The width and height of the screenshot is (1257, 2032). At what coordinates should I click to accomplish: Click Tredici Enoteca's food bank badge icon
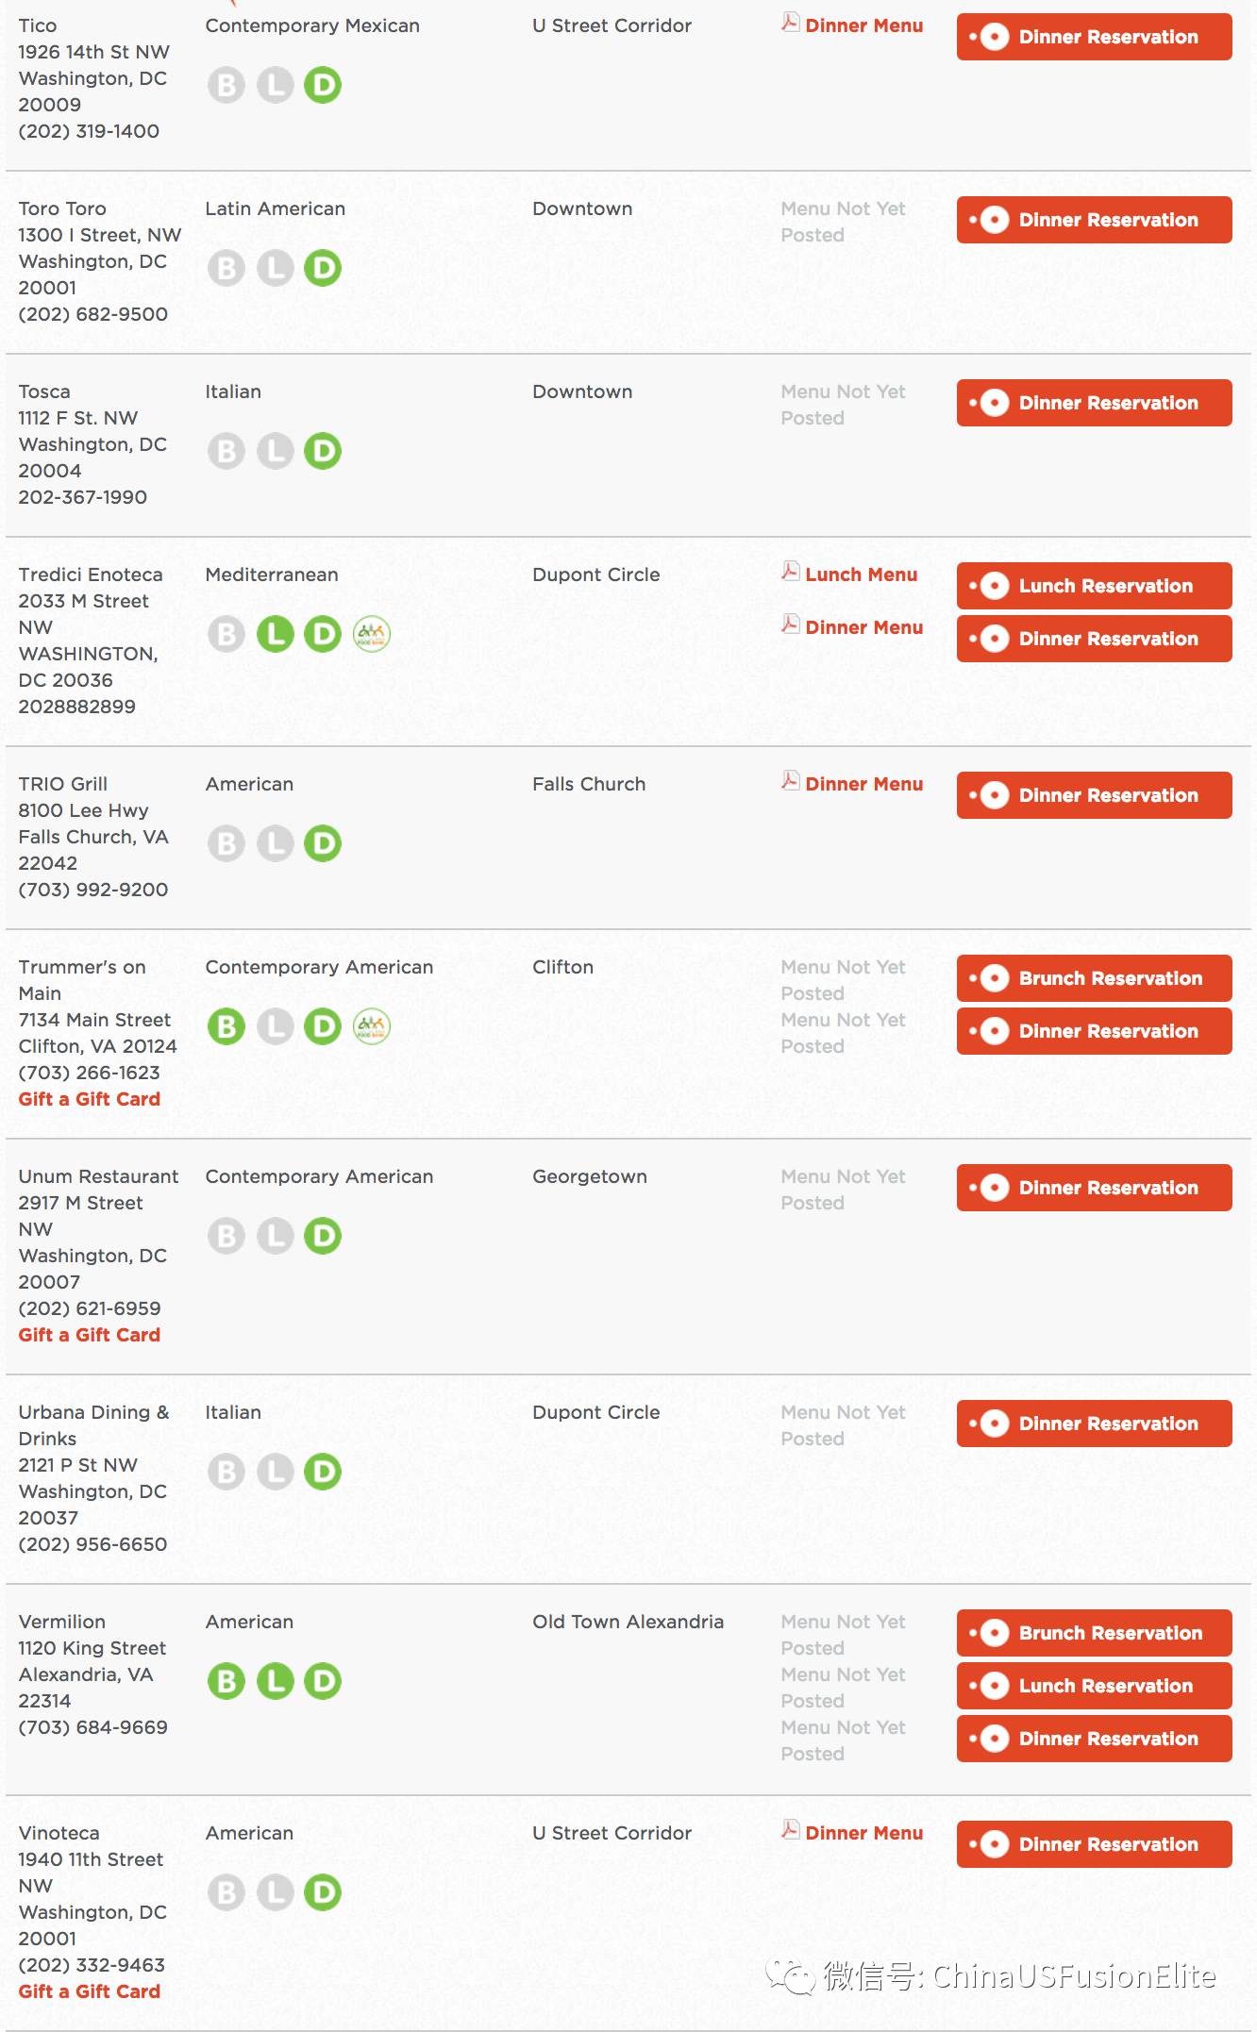click(x=372, y=634)
